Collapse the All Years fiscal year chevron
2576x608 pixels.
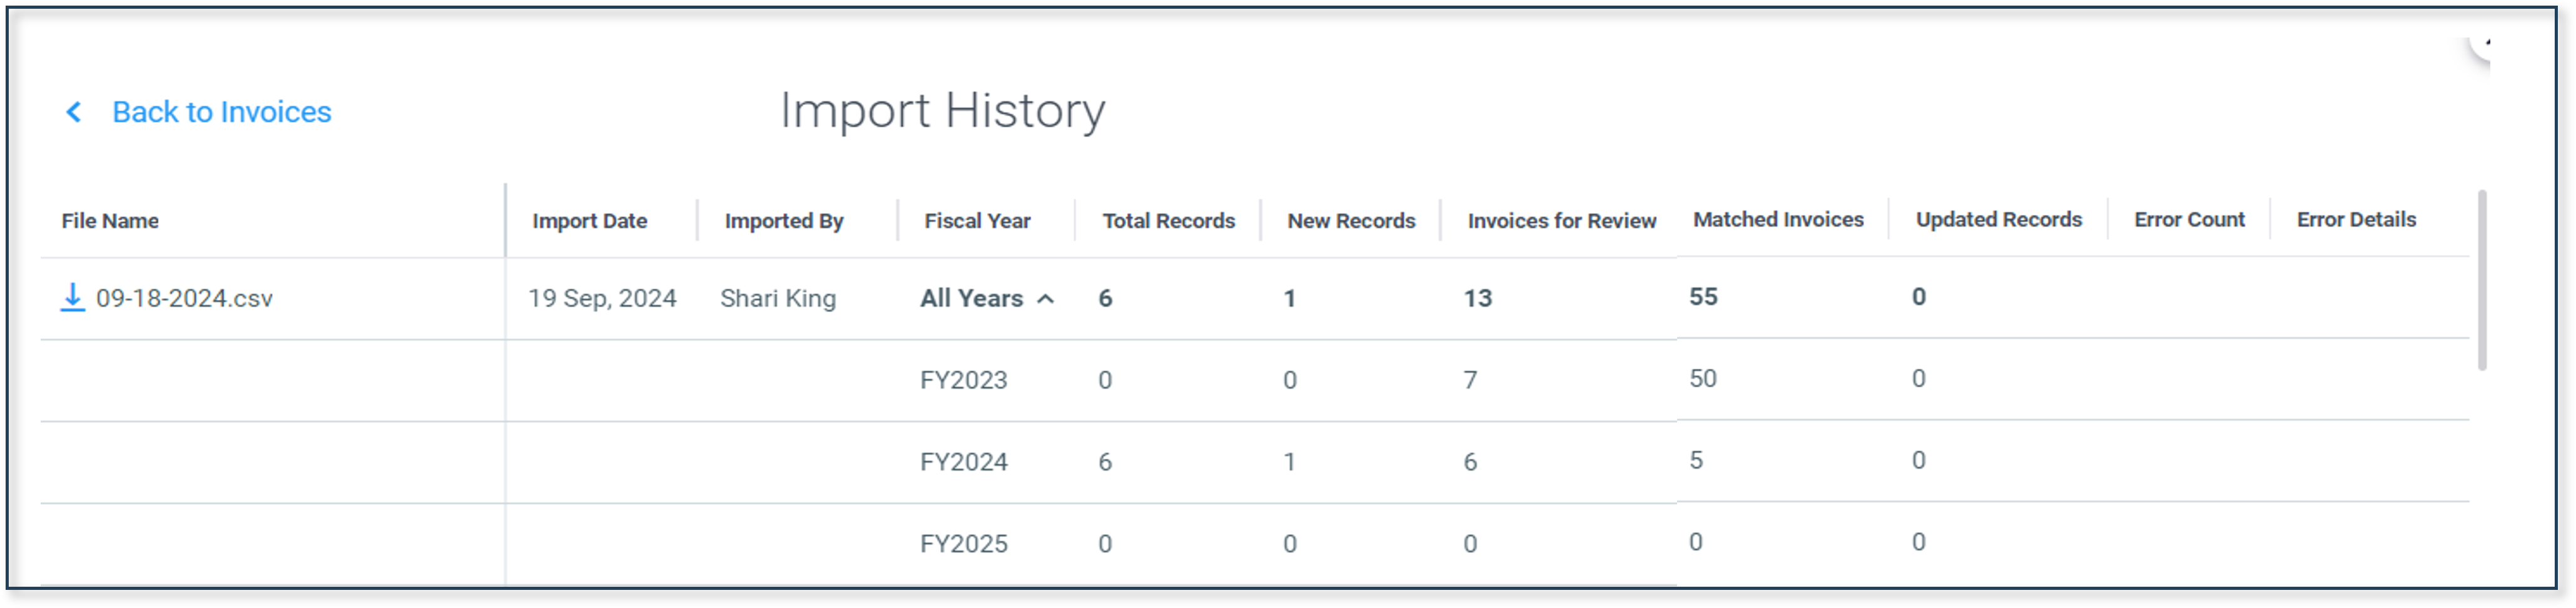click(1045, 299)
